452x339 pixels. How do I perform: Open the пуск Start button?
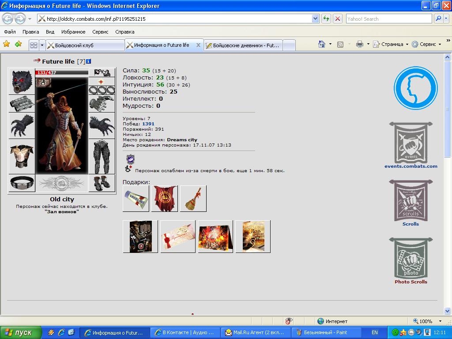[20, 332]
